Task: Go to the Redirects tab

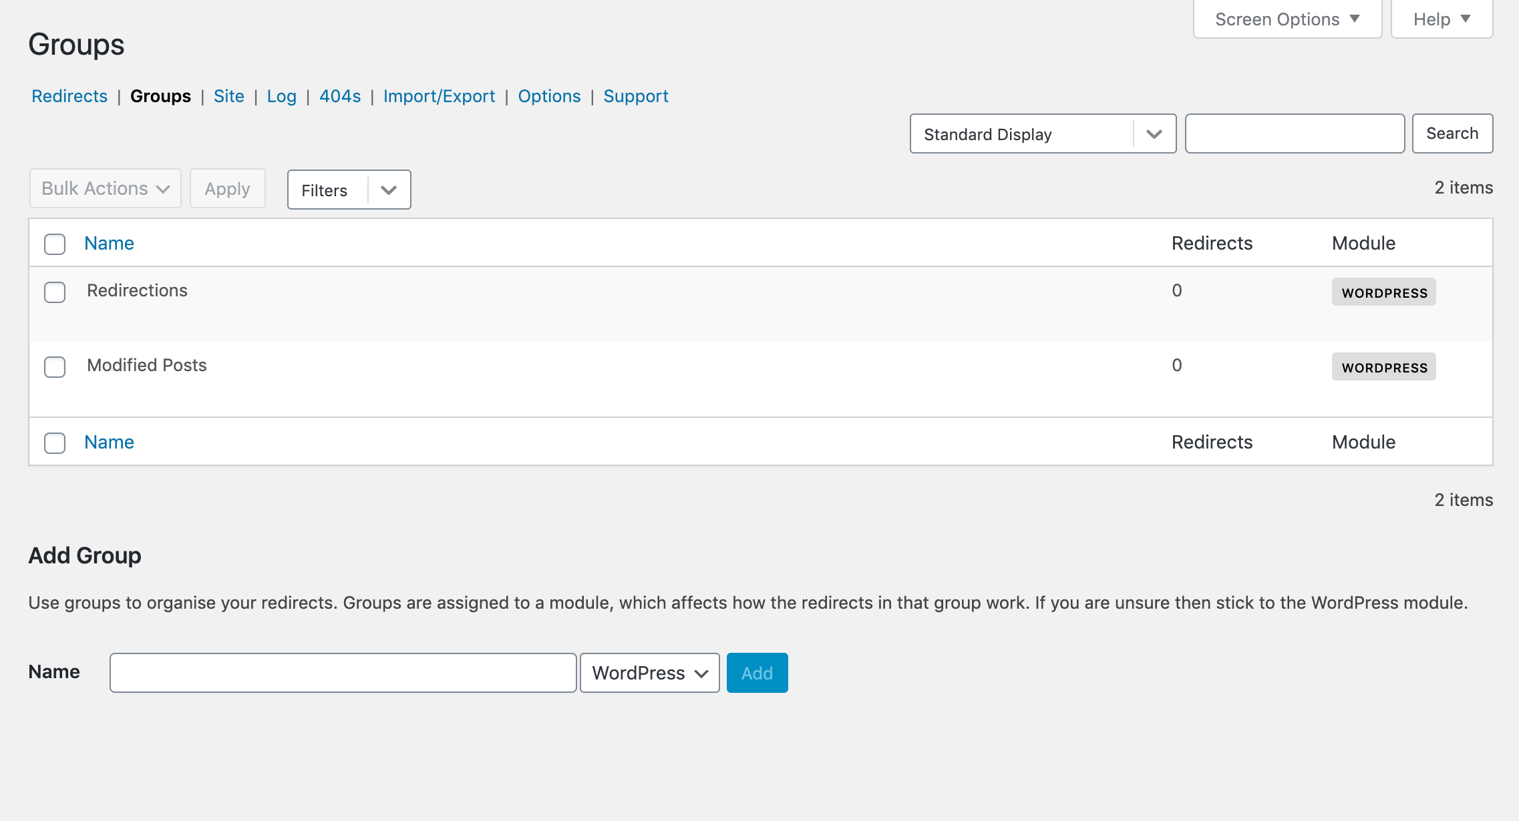Action: 69,96
